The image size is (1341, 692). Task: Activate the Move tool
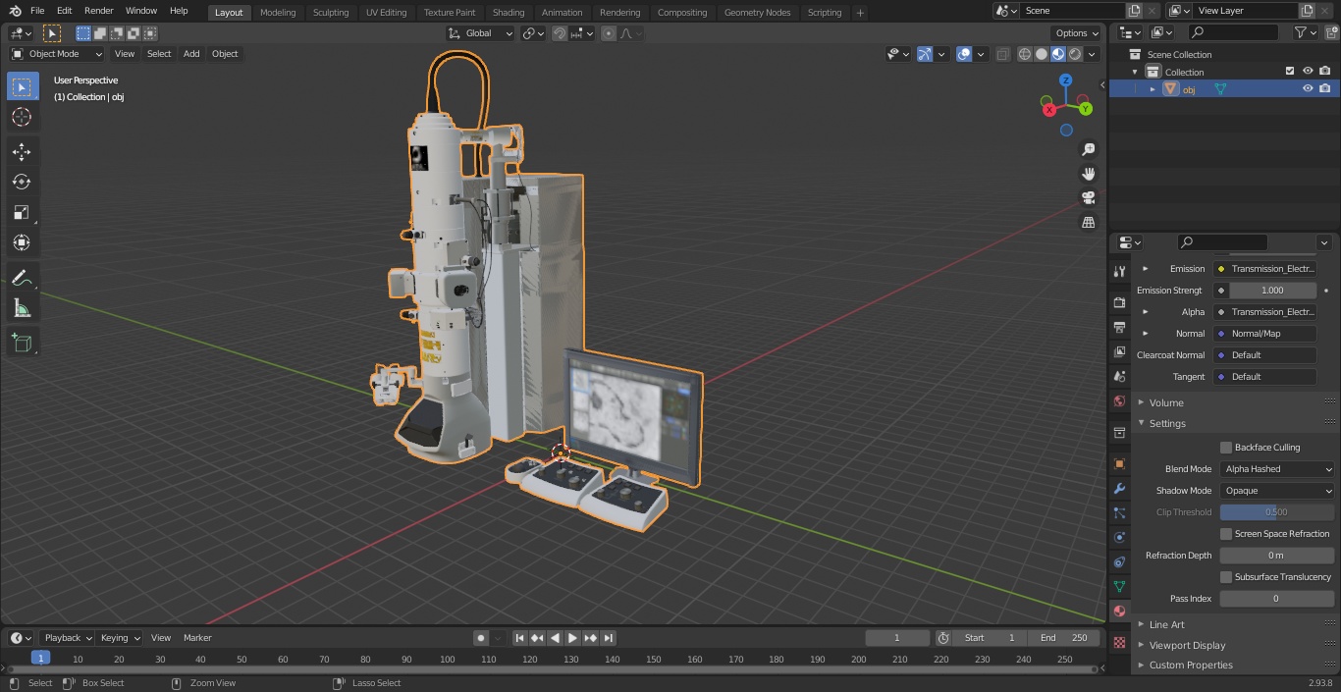point(22,151)
